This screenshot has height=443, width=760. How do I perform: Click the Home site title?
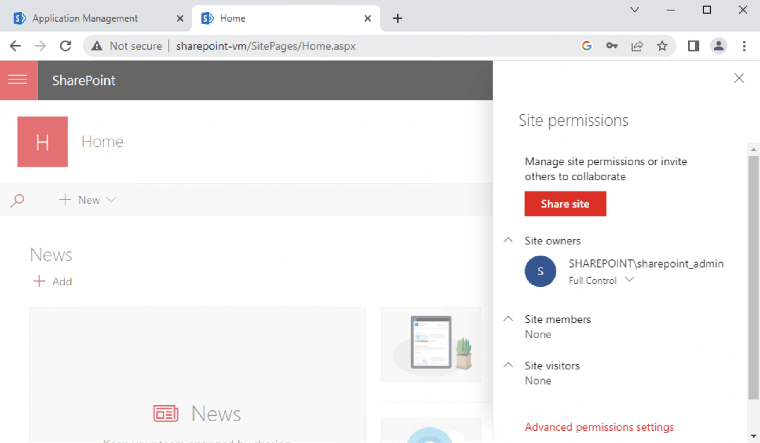(102, 141)
